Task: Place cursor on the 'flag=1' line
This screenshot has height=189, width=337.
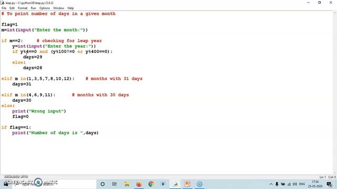Action: tap(9, 25)
